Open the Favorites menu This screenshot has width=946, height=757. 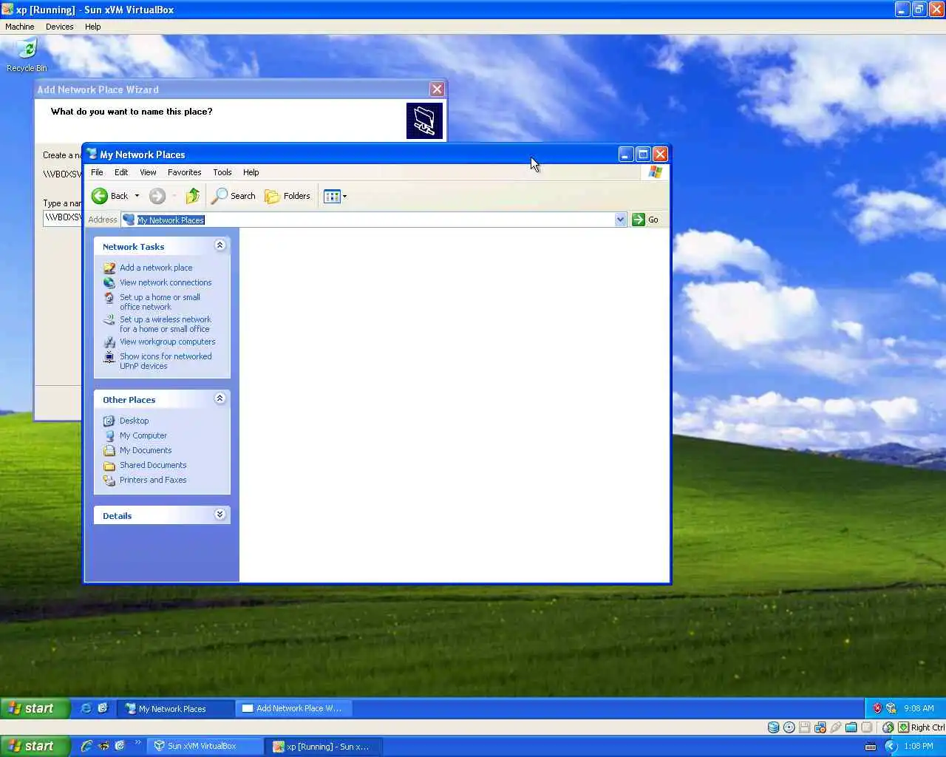(184, 172)
